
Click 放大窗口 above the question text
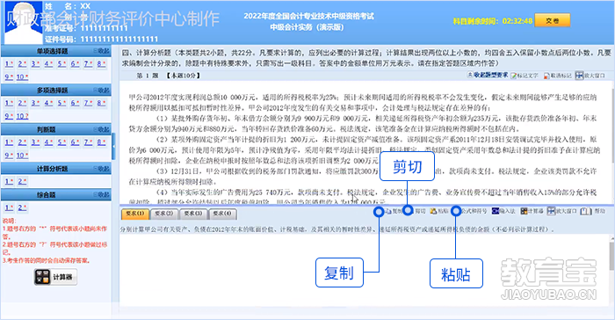tap(590, 76)
